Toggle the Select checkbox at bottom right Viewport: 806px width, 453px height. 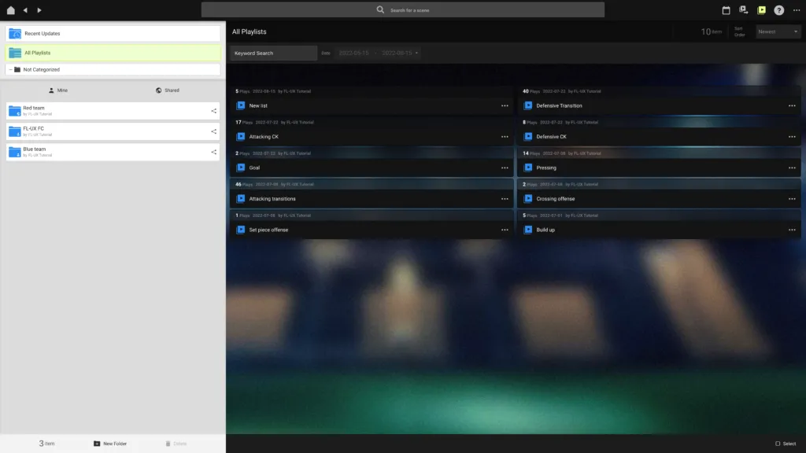point(778,444)
